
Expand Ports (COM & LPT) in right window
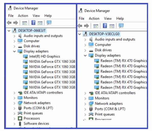pos(85,109)
